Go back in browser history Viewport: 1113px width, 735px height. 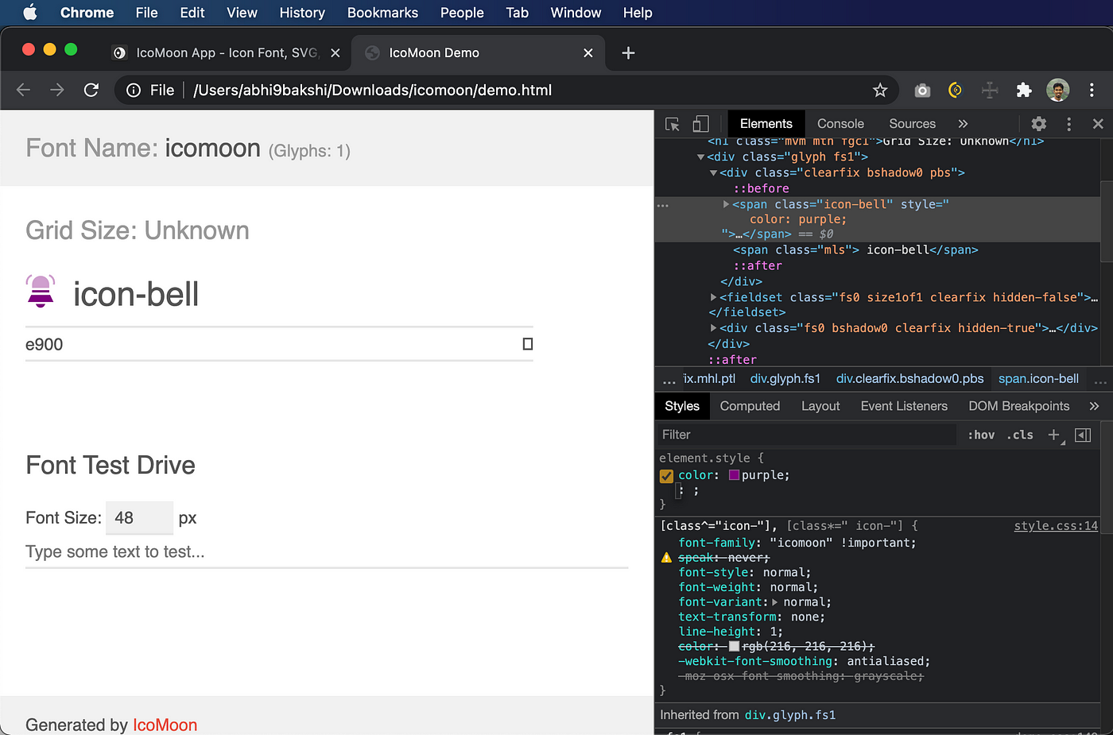23,90
